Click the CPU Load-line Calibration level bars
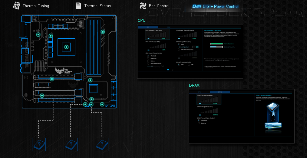Screen dimensions: 307x158 pyautogui.click(x=157, y=35)
